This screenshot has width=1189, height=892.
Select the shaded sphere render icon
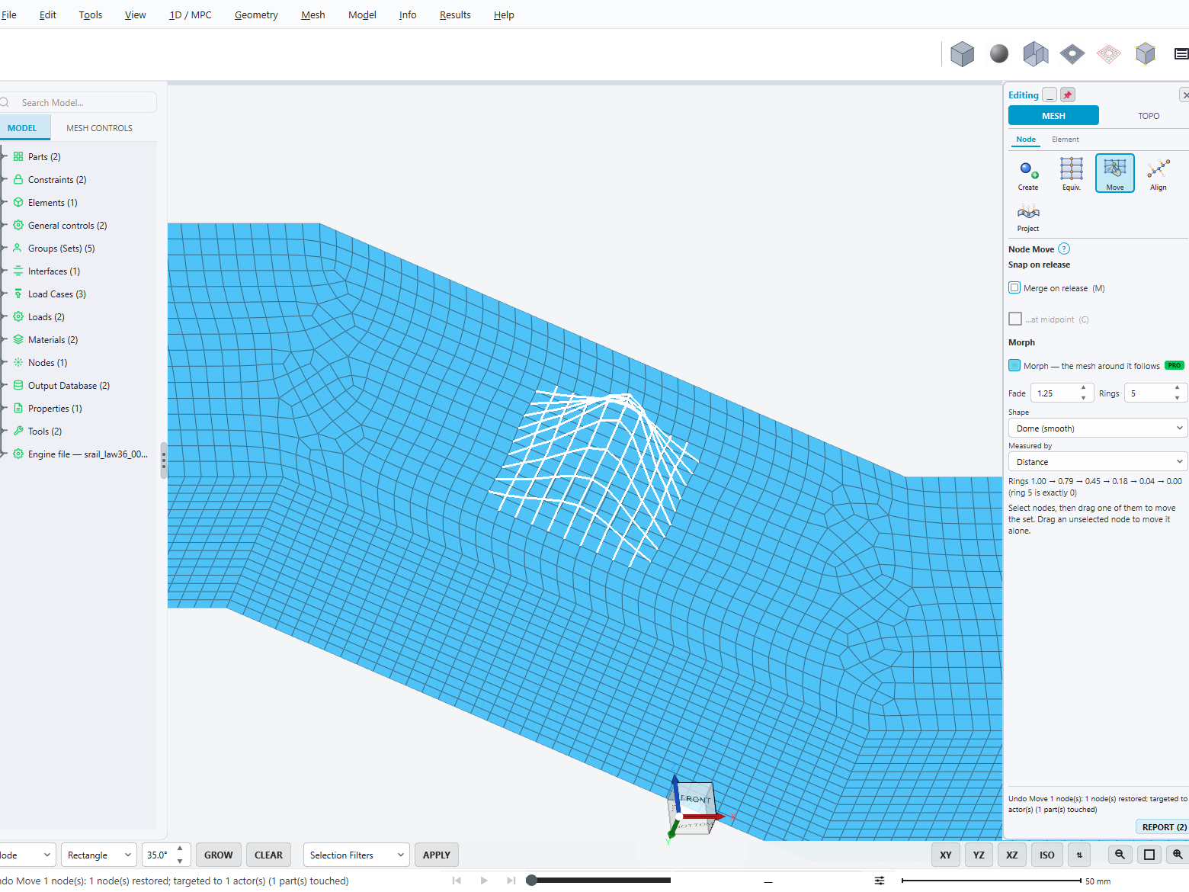998,53
